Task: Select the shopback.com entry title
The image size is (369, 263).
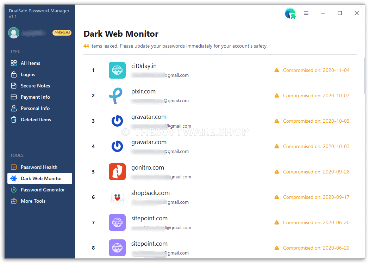Action: [x=150, y=193]
